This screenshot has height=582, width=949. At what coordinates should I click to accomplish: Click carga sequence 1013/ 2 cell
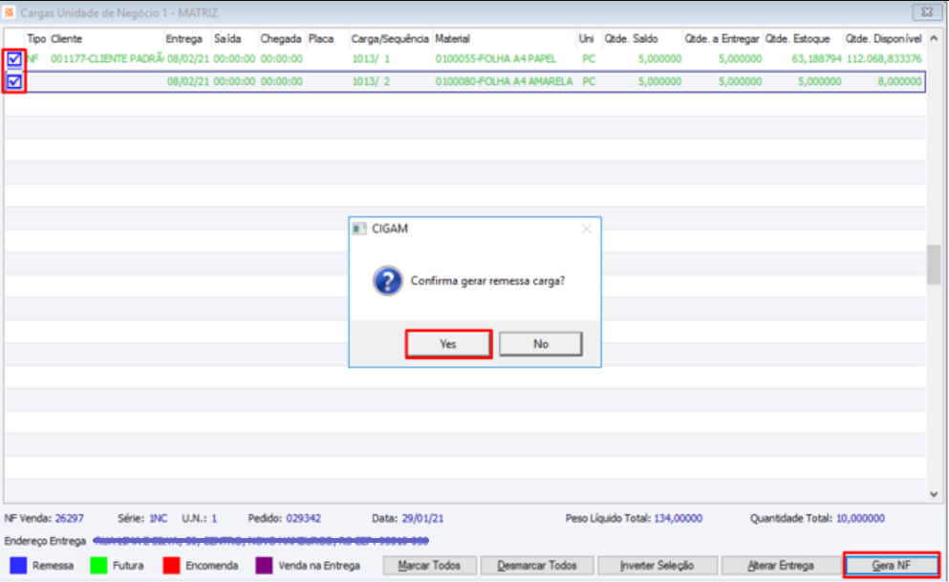[371, 81]
